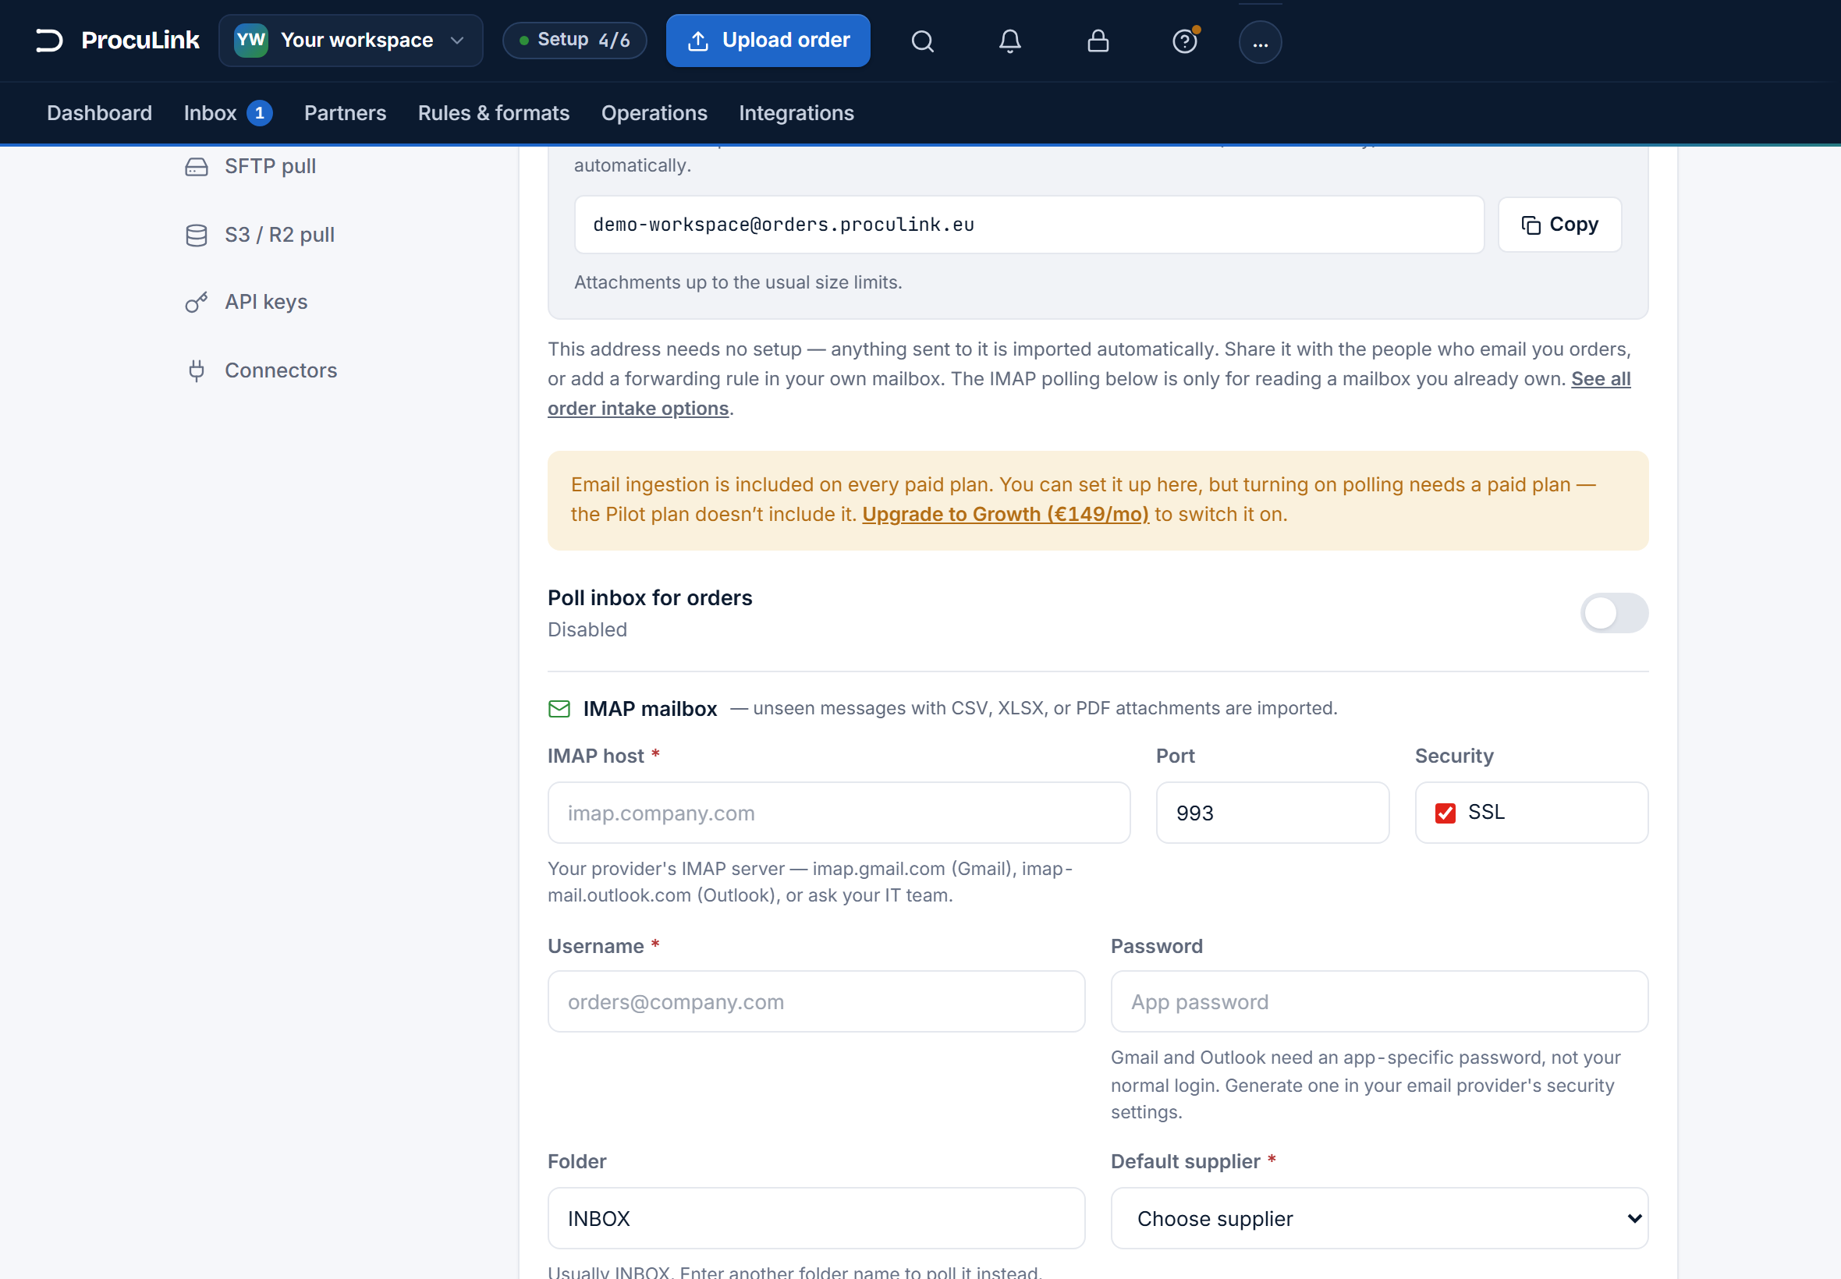Enable the Poll inbox for orders switch
1841x1279 pixels.
[x=1614, y=613]
